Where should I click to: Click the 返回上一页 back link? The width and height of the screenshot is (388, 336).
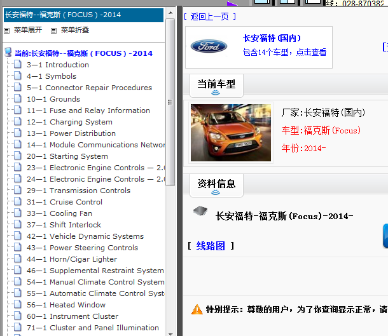pyautogui.click(x=210, y=17)
